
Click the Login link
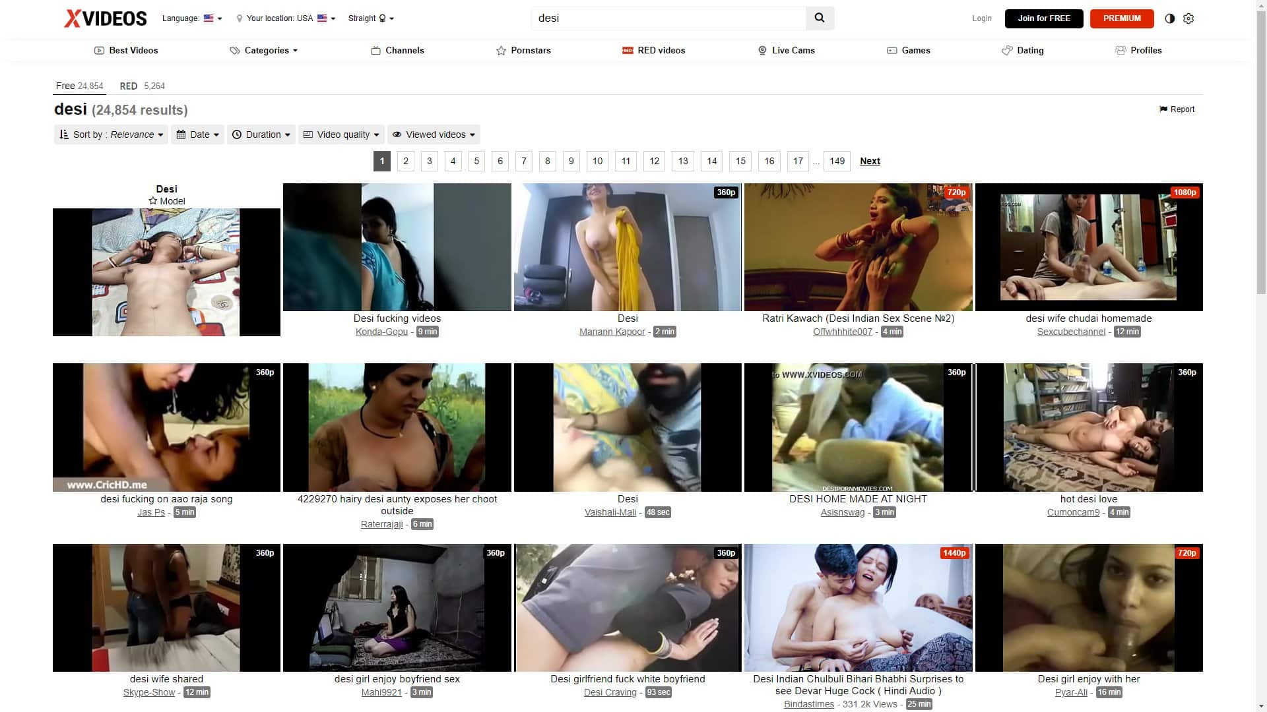click(981, 18)
